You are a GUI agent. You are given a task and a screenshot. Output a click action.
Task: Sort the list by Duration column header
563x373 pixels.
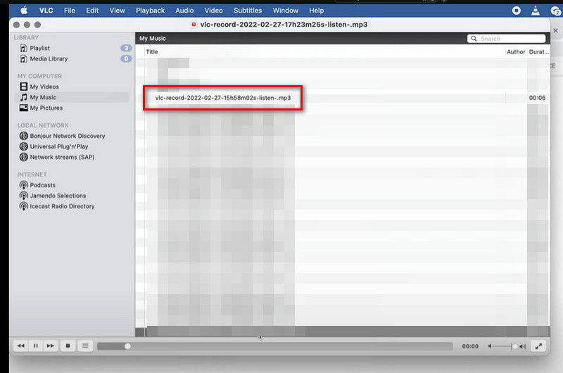point(538,51)
